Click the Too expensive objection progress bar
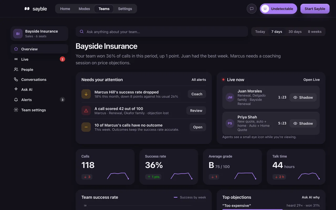 coord(271,209)
